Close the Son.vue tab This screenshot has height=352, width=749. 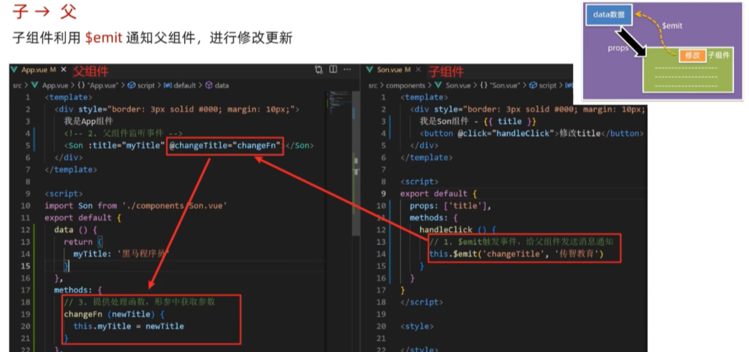point(418,70)
